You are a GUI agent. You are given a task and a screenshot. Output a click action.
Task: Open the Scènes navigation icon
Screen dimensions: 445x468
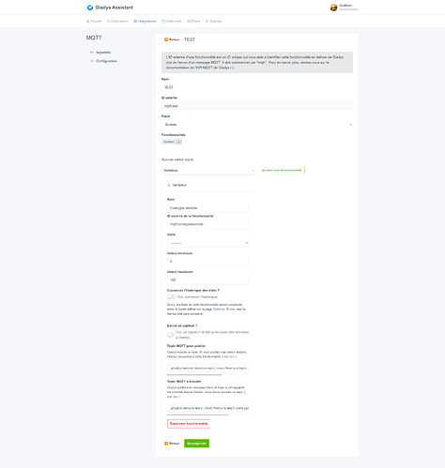tap(207, 22)
